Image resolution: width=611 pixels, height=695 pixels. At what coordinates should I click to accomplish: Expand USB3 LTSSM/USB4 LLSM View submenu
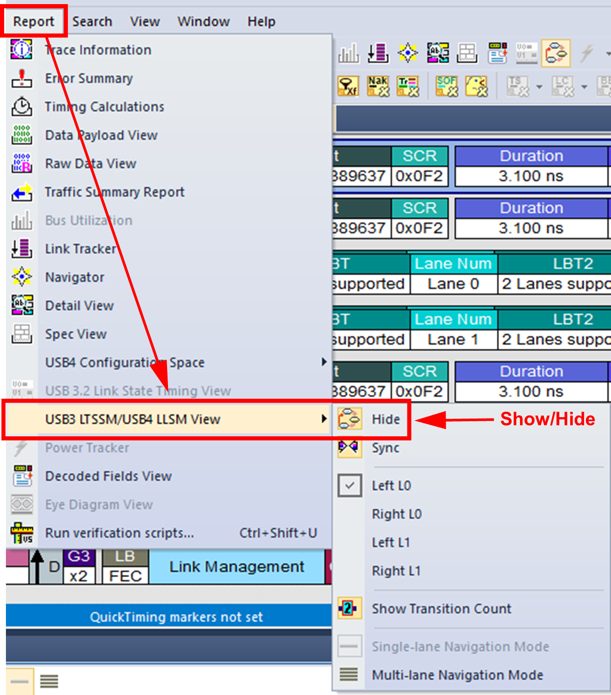[168, 419]
